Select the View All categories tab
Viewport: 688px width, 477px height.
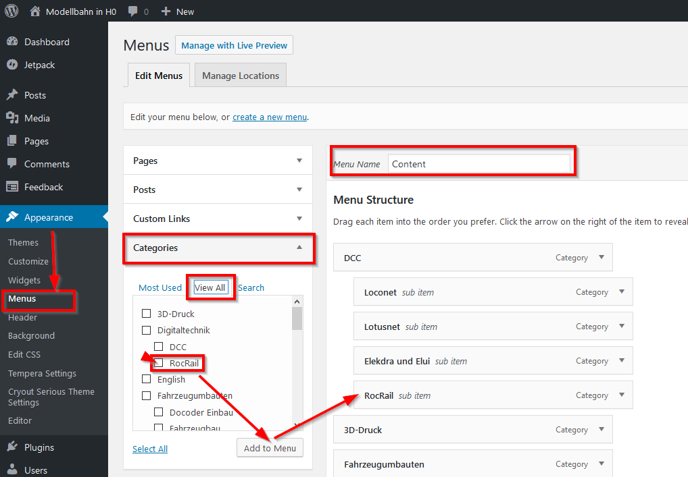[210, 288]
